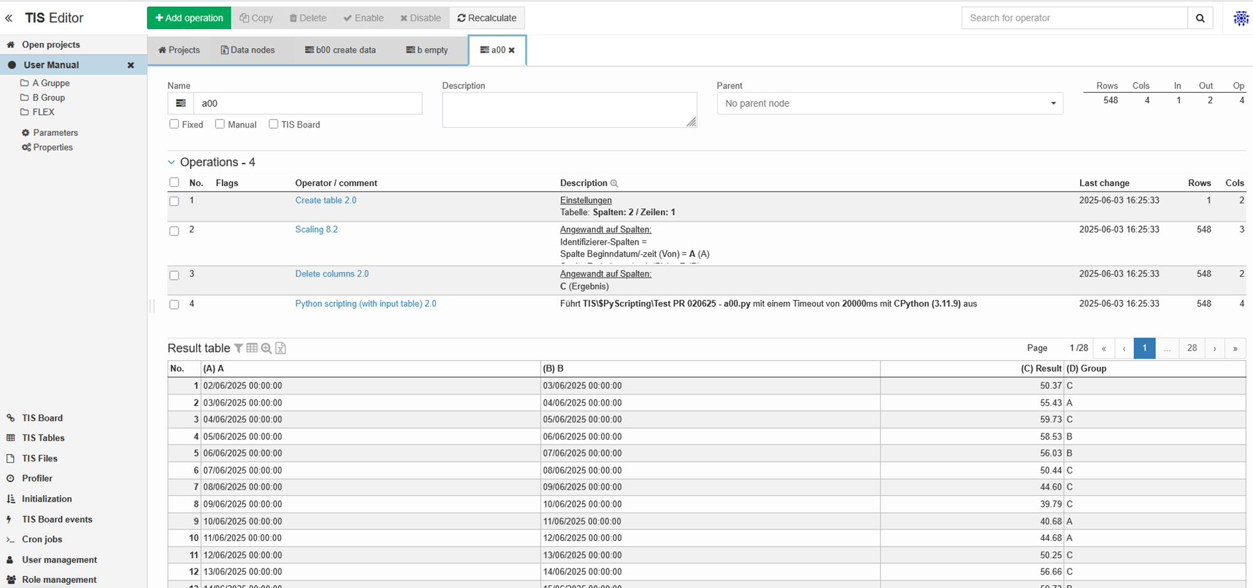Switch to the b00 create data tab

point(340,50)
